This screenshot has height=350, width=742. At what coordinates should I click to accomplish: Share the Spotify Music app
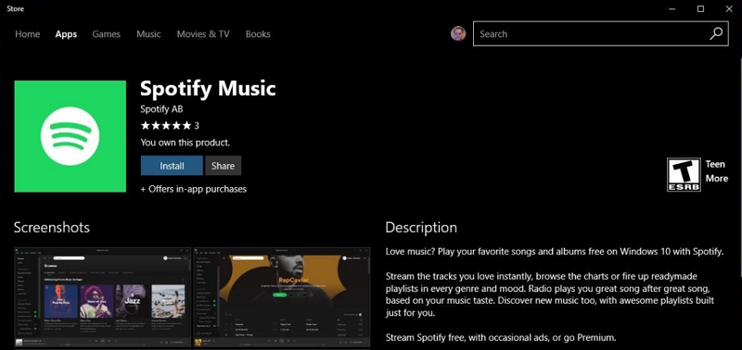[223, 166]
